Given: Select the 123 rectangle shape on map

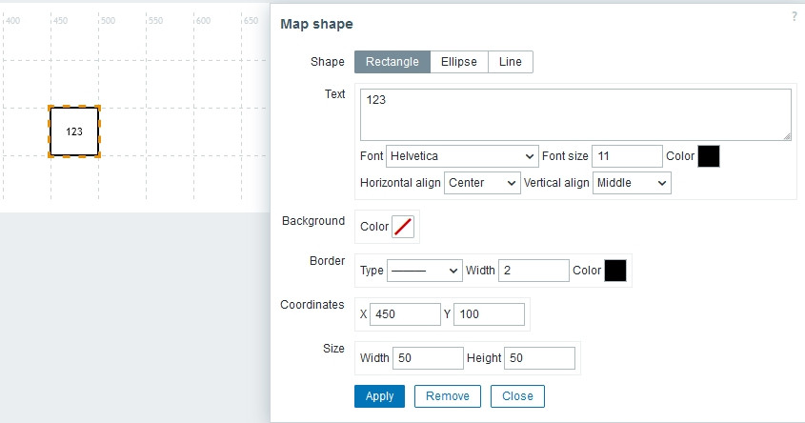Looking at the screenshot, I should click(74, 131).
